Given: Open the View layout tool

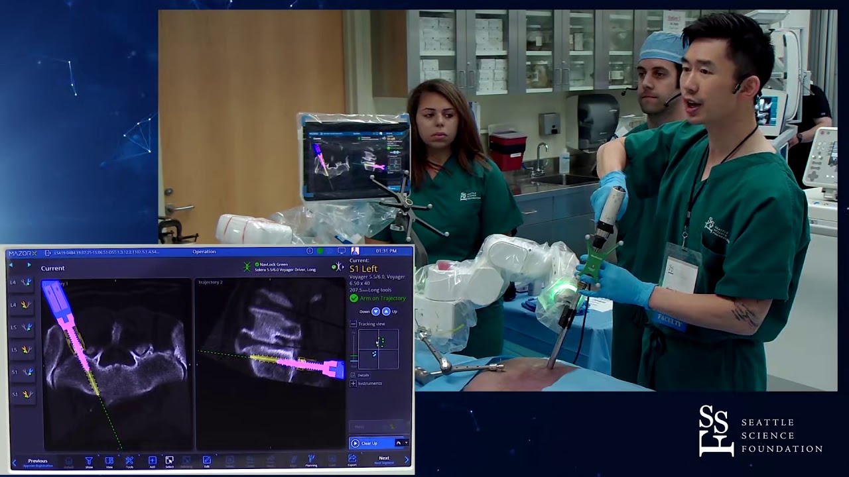Looking at the screenshot, I should click(x=109, y=461).
